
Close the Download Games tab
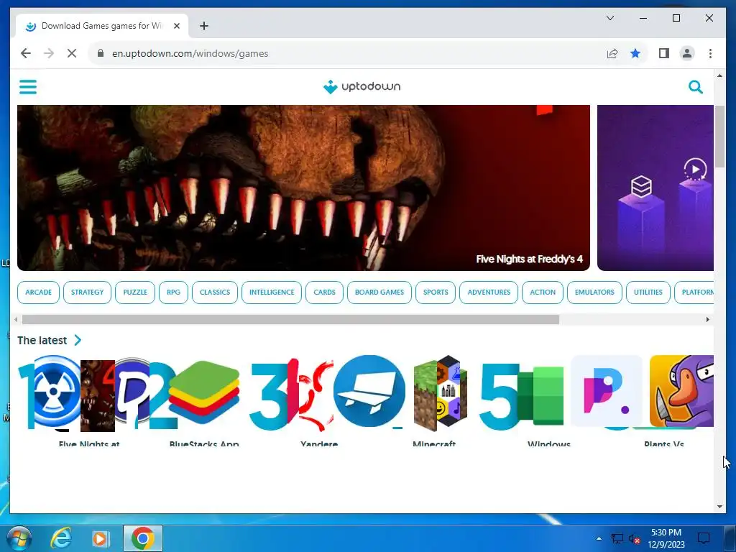(x=177, y=26)
